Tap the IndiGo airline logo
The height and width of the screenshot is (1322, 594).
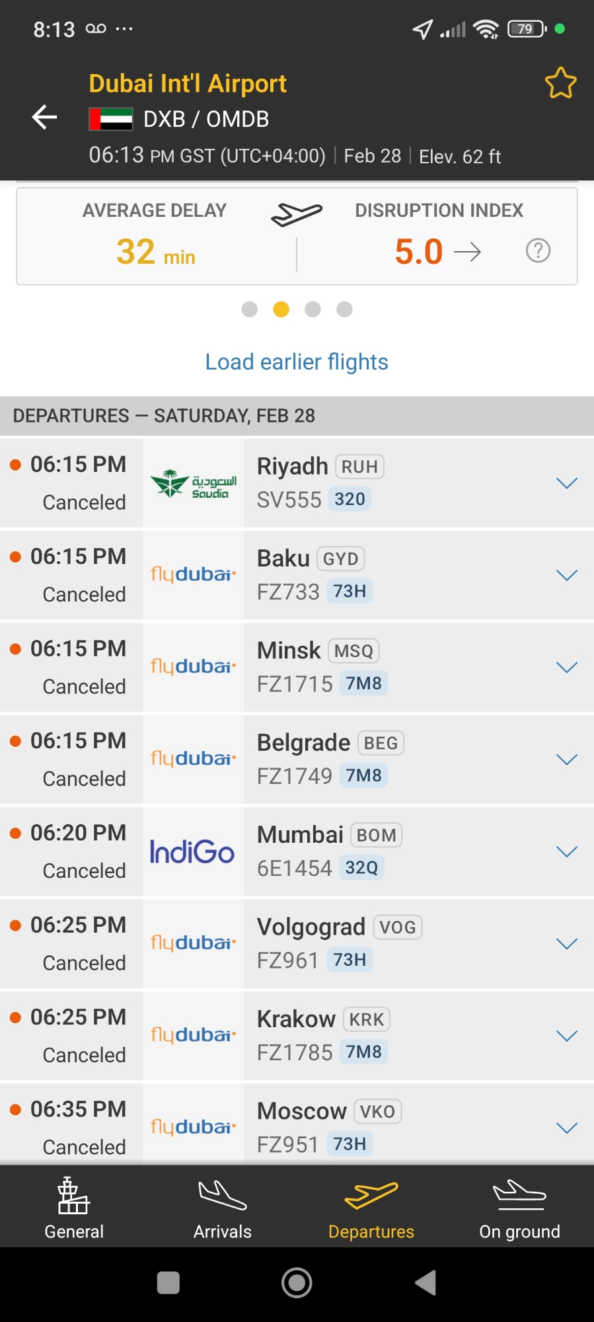pyautogui.click(x=192, y=852)
